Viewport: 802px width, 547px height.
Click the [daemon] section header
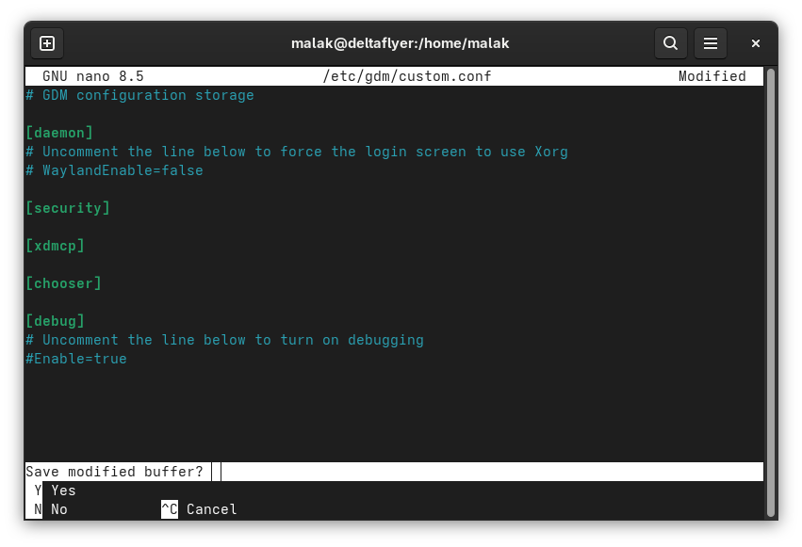click(x=59, y=133)
